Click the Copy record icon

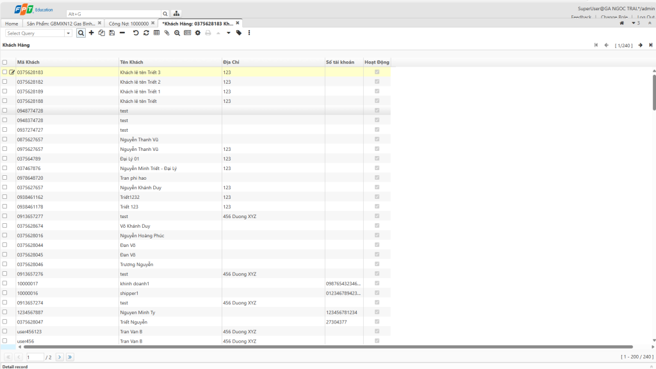click(x=101, y=33)
